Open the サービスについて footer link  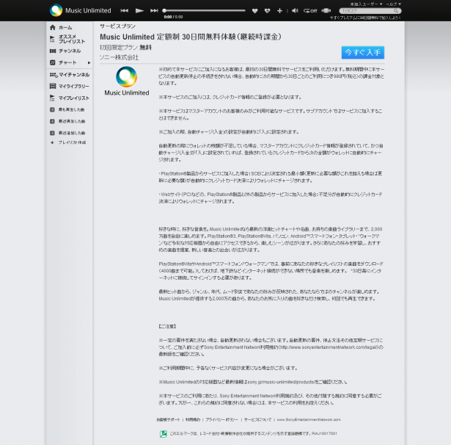pyautogui.click(x=257, y=419)
